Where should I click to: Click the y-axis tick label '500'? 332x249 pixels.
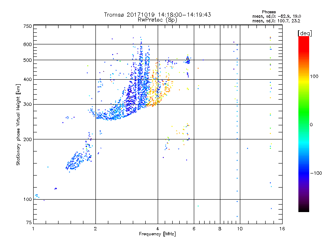click(27, 60)
